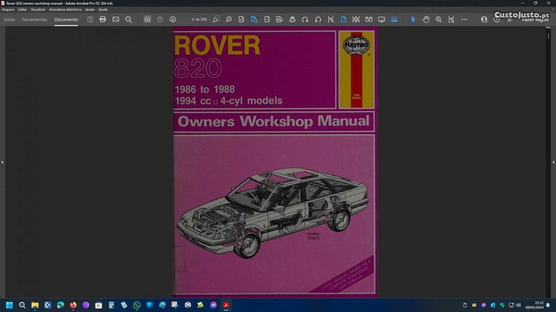Expand the right tools pane arrow
556x312 pixels.
[x=553, y=162]
